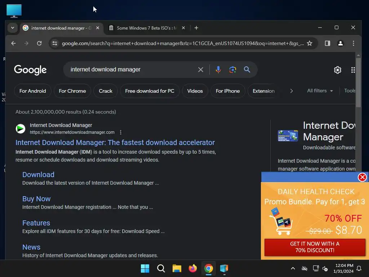Expand the All filters dropdown
Viewport: 369px width, 277px height.
[x=320, y=91]
